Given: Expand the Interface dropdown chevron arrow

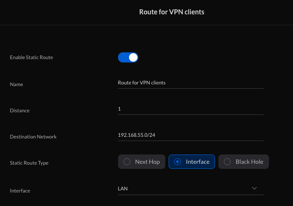Looking at the screenshot, I should pos(254,188).
